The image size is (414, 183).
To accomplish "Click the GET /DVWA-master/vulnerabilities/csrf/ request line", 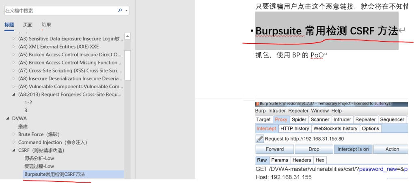I will [x=332, y=169].
